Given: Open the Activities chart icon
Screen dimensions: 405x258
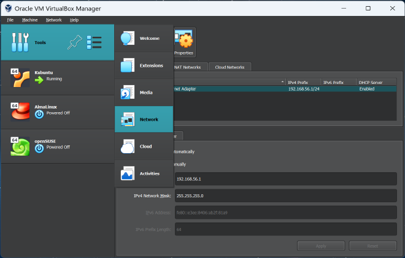Looking at the screenshot, I should (x=128, y=173).
